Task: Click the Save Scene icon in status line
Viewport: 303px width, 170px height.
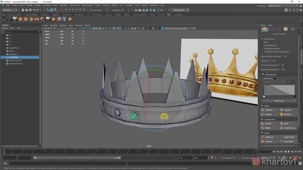Action: 30,10
